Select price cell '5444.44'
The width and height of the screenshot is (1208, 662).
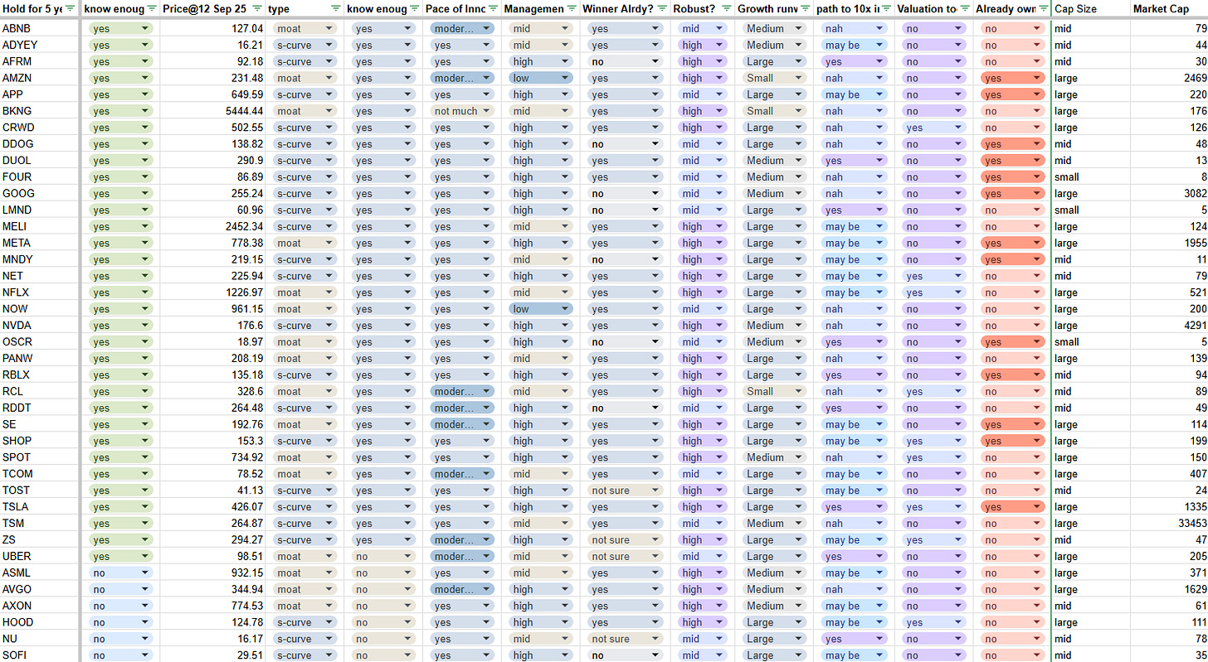pos(212,111)
